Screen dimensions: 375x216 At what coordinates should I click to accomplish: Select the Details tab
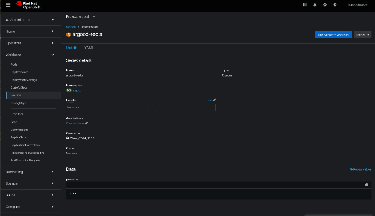click(x=72, y=48)
